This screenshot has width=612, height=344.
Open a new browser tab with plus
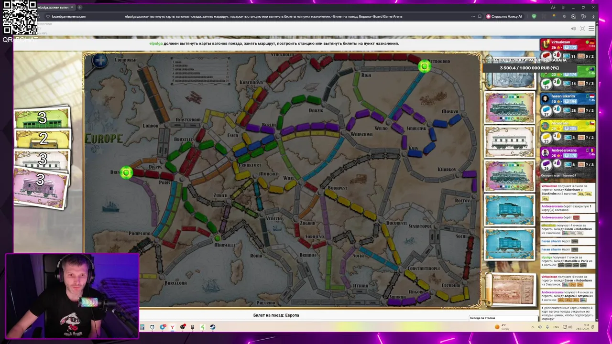79,7
